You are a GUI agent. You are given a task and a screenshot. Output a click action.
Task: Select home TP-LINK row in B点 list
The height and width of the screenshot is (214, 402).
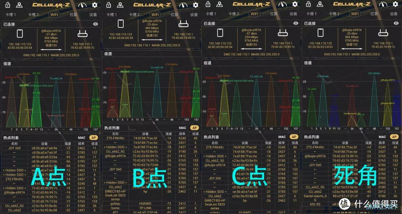pyautogui.click(x=151, y=208)
